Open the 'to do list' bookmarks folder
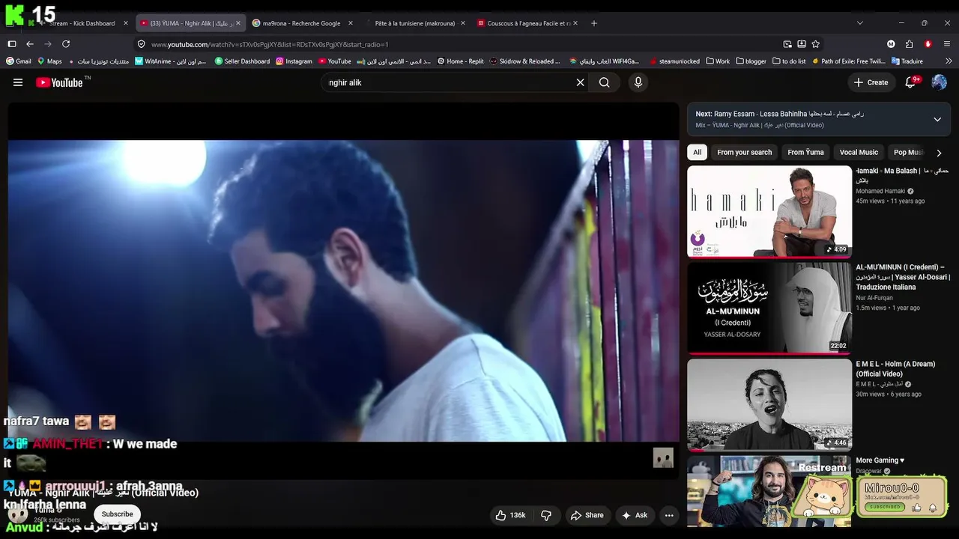959x539 pixels. click(789, 61)
